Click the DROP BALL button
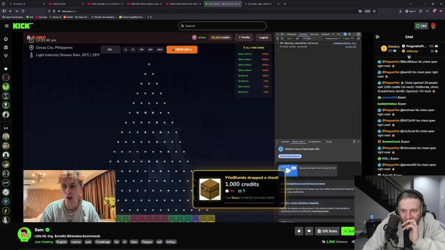Image resolution: width=445 pixels, height=250 pixels. [x=182, y=49]
